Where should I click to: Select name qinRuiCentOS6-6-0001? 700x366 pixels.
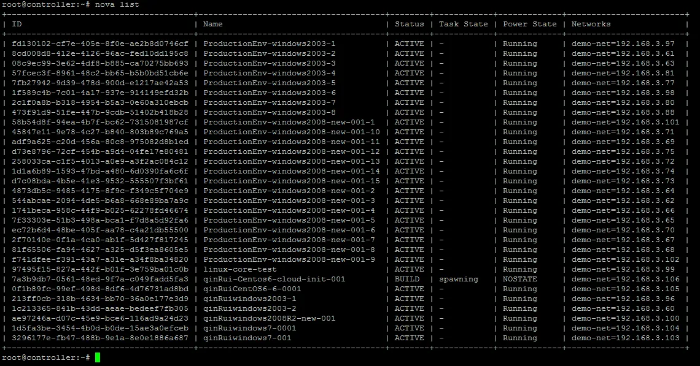[x=252, y=289]
